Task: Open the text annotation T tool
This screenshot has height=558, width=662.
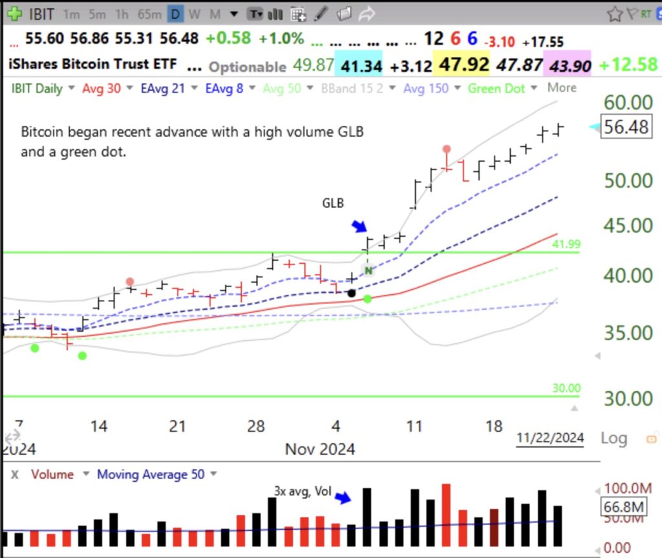Action: (x=256, y=13)
